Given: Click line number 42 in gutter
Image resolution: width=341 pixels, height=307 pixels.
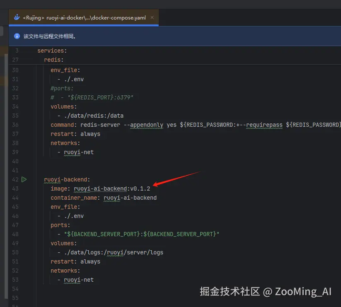Looking at the screenshot, I should coord(15,179).
